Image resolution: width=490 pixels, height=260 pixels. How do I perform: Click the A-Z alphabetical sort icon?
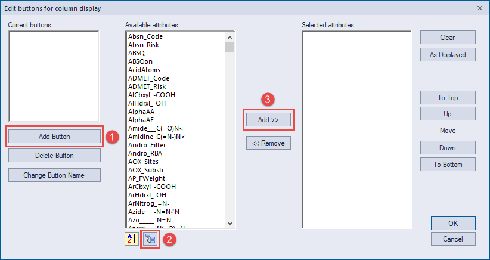coord(132,239)
